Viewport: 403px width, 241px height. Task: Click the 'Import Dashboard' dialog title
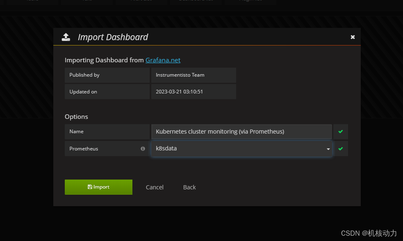(x=113, y=37)
